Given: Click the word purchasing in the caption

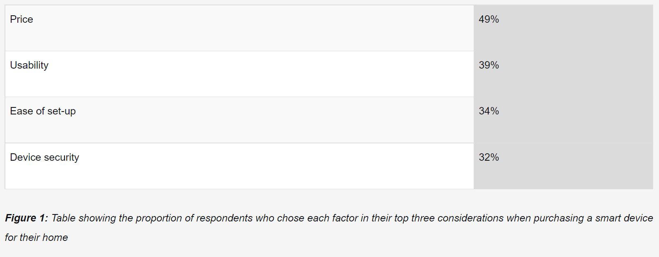Looking at the screenshot, I should pyautogui.click(x=558, y=218).
